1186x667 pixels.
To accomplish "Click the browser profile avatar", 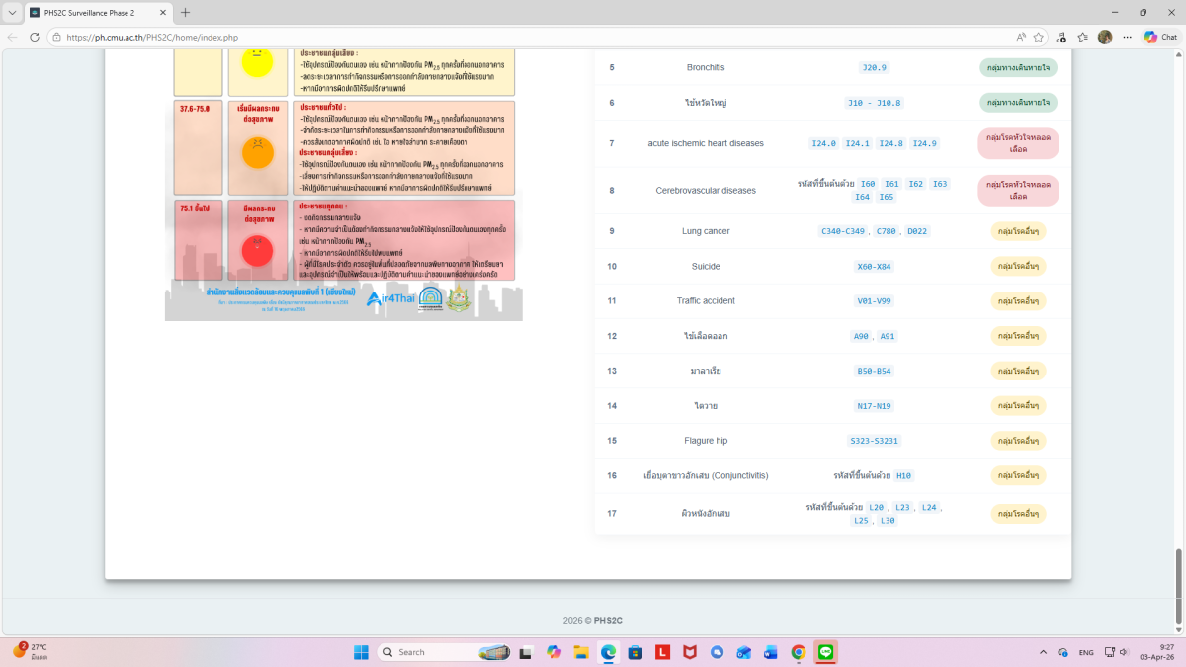I will coord(1105,37).
